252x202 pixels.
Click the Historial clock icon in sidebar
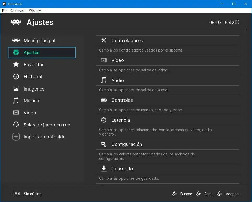click(16, 76)
